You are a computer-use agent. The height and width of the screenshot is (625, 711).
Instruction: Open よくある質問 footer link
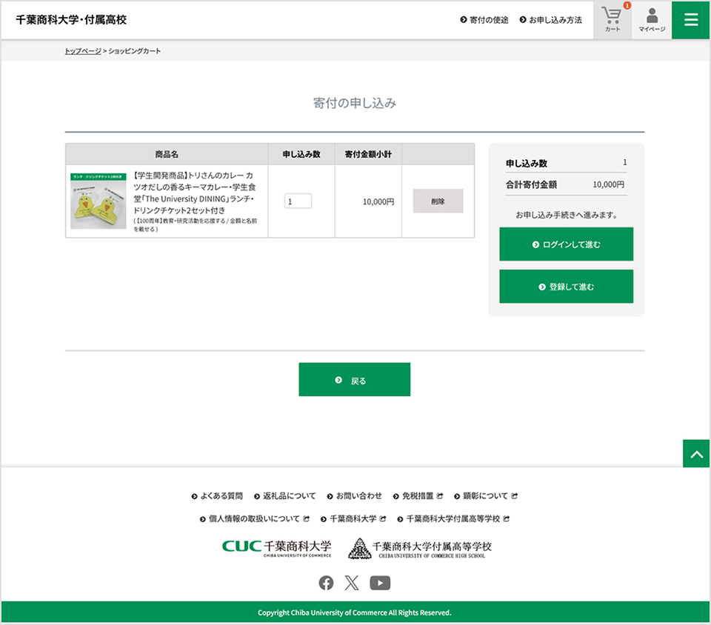[217, 496]
